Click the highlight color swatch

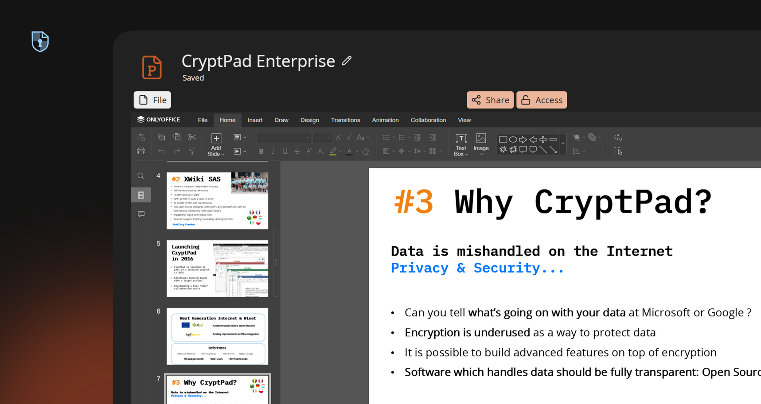click(x=333, y=151)
